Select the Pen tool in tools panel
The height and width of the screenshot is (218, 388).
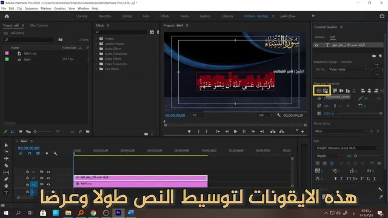coord(6,179)
